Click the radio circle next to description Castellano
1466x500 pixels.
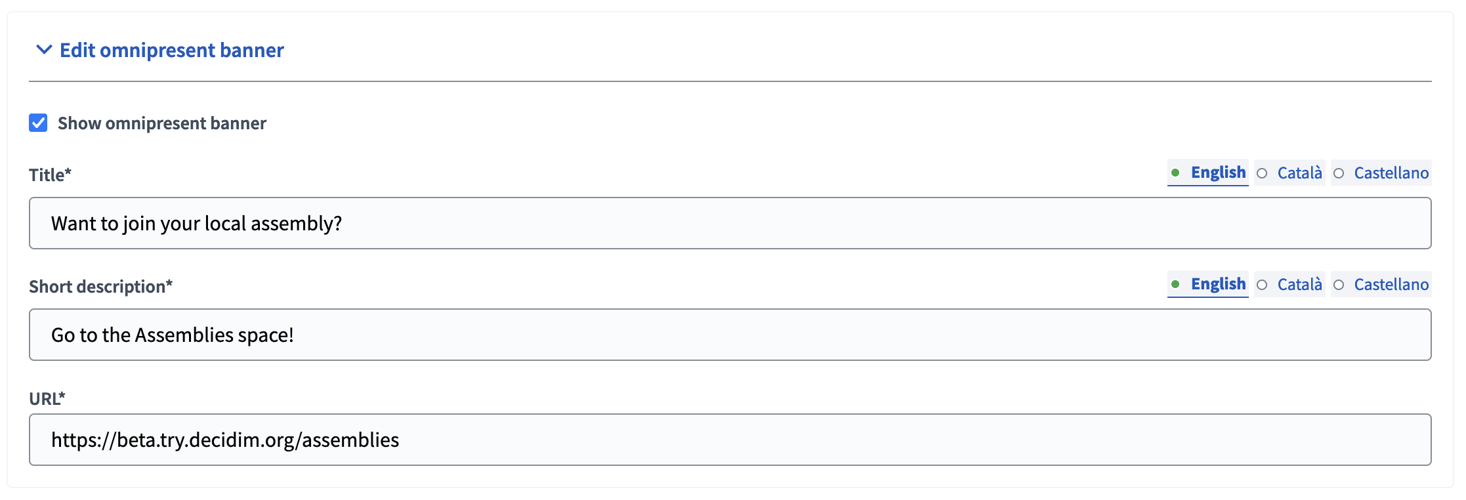click(1339, 285)
